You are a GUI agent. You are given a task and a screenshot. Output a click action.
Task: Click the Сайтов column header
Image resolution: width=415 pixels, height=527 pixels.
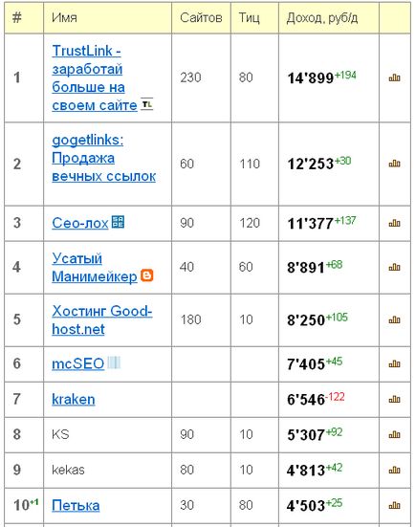coord(201,17)
